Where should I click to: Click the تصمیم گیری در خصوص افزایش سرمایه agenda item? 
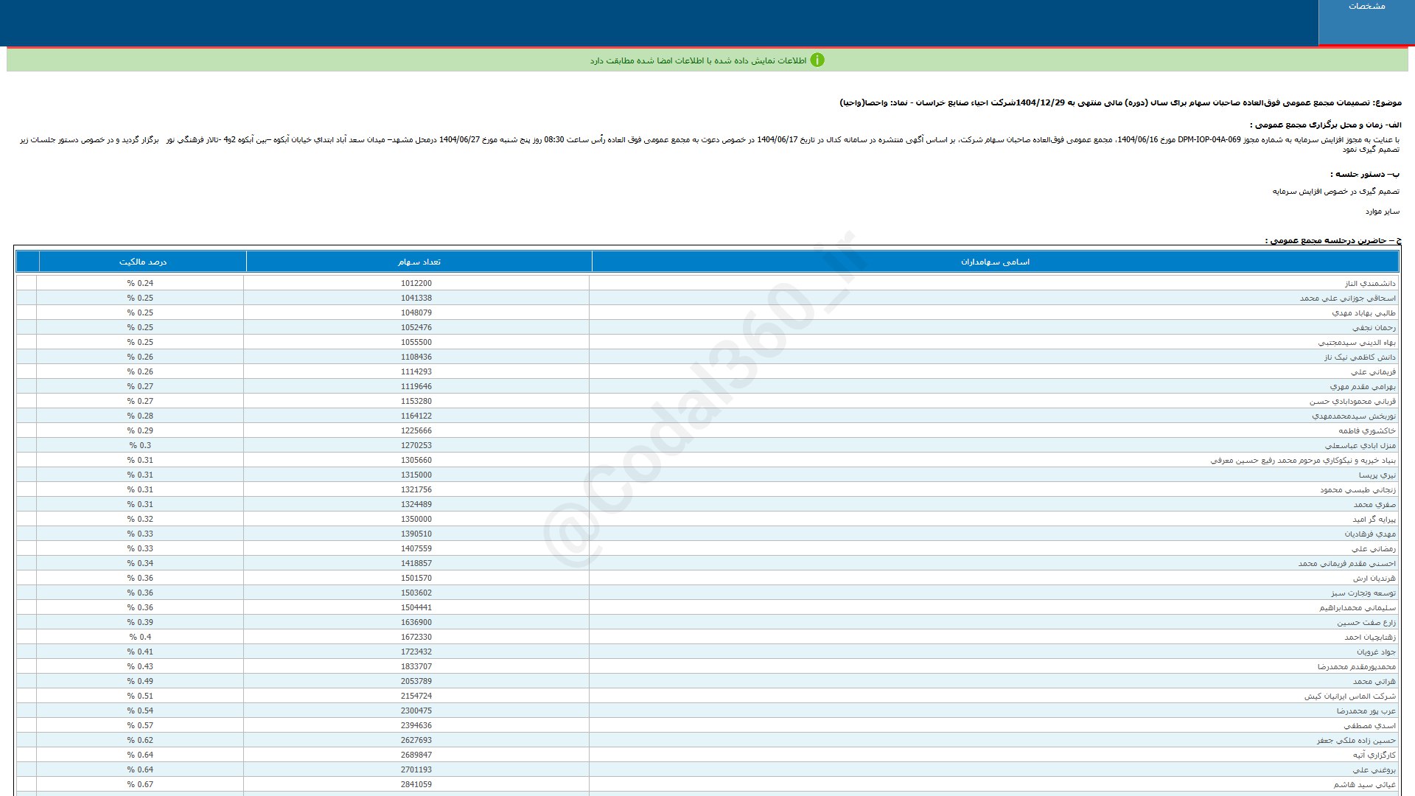[1335, 192]
